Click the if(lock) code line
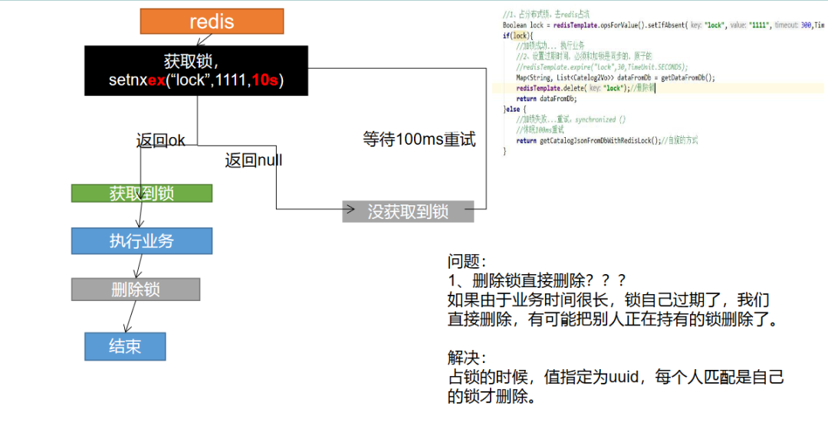The width and height of the screenshot is (828, 425). click(516, 36)
